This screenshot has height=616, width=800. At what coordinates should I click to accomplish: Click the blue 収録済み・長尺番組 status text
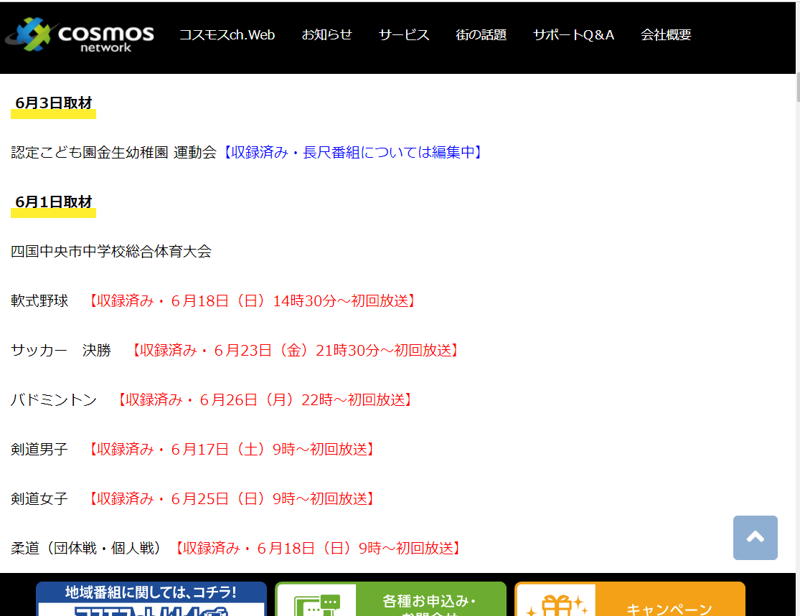pyautogui.click(x=350, y=152)
